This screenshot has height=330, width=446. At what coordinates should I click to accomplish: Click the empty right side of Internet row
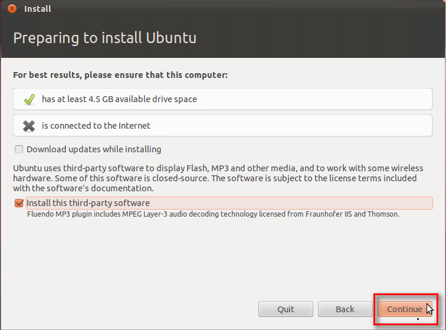[x=330, y=126]
